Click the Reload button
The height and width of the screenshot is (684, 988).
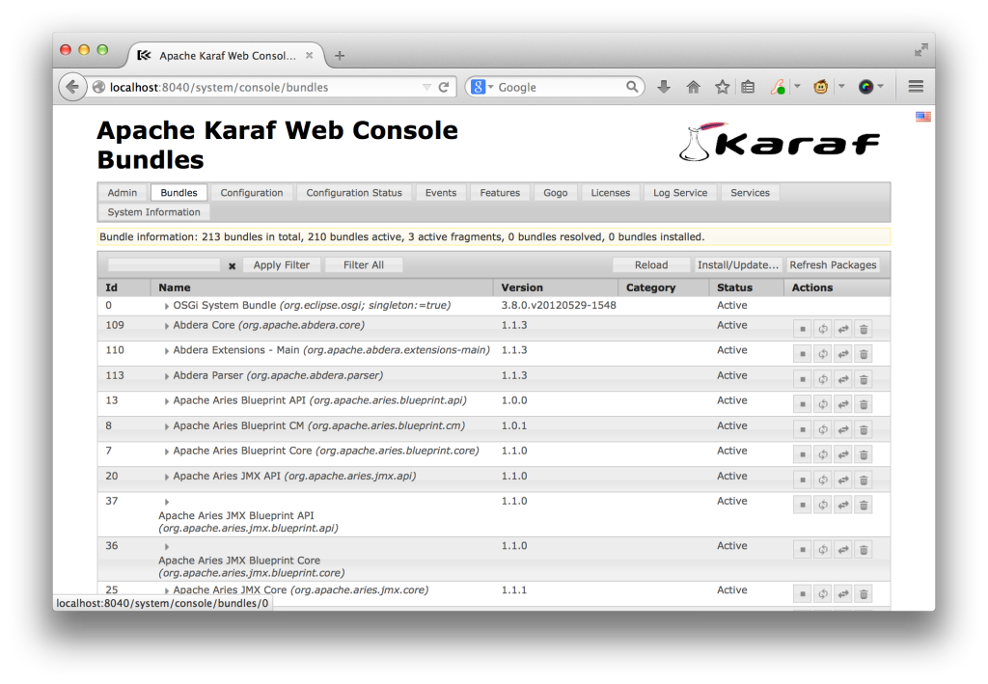pyautogui.click(x=650, y=264)
